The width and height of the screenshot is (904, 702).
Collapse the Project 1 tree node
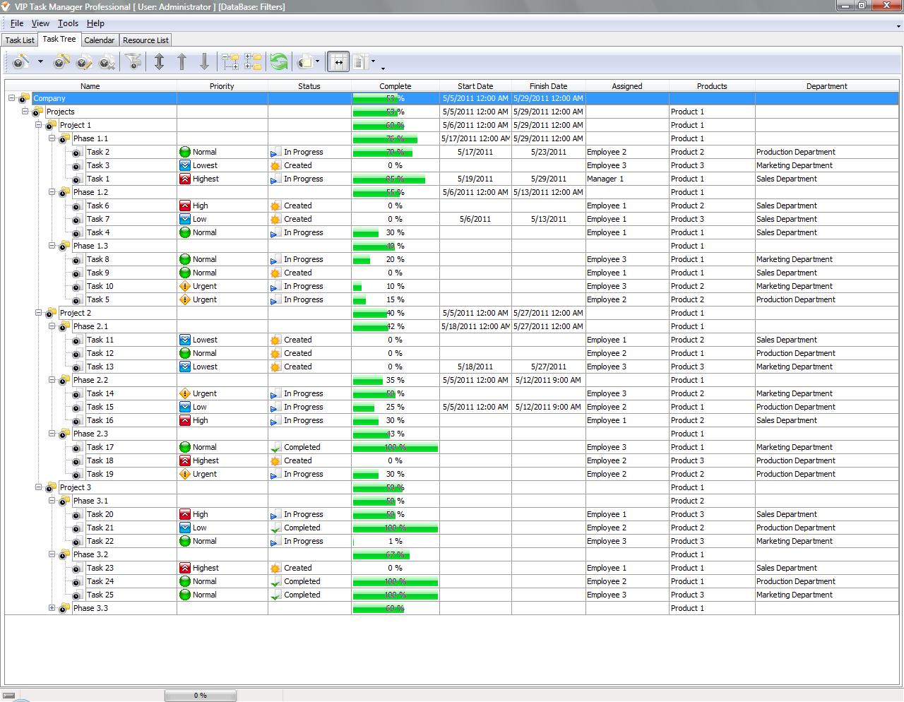coord(38,125)
